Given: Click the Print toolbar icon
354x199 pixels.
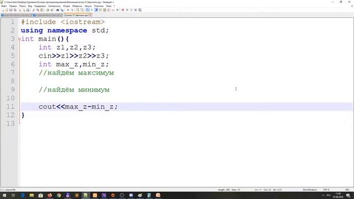Looking at the screenshot, I should 28,10.
